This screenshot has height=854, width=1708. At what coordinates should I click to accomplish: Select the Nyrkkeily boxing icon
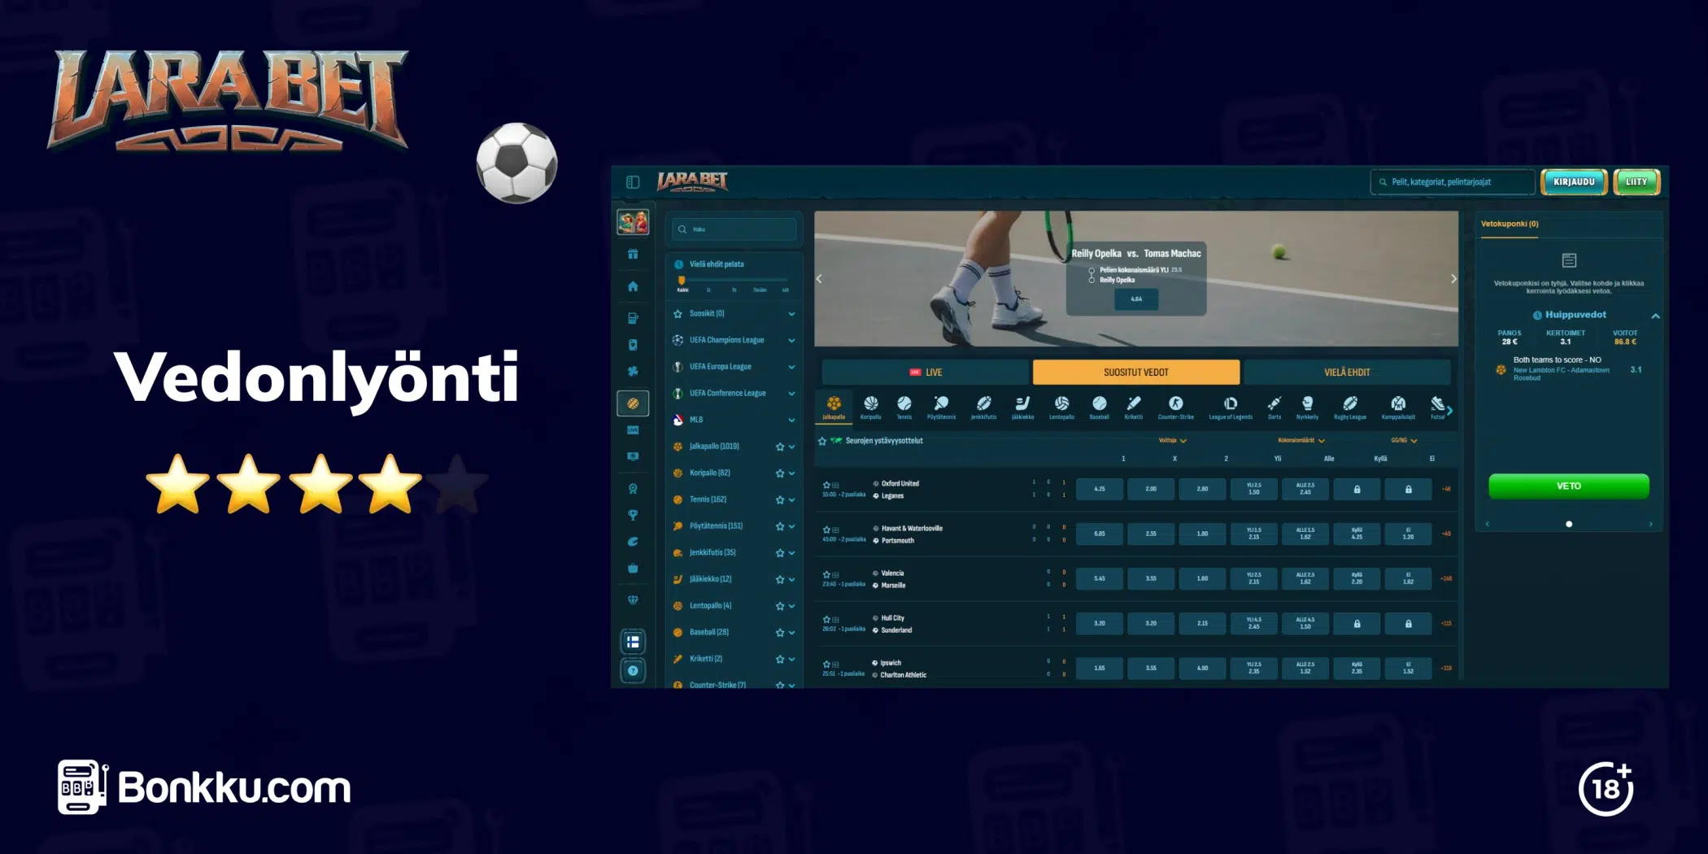coord(1307,407)
